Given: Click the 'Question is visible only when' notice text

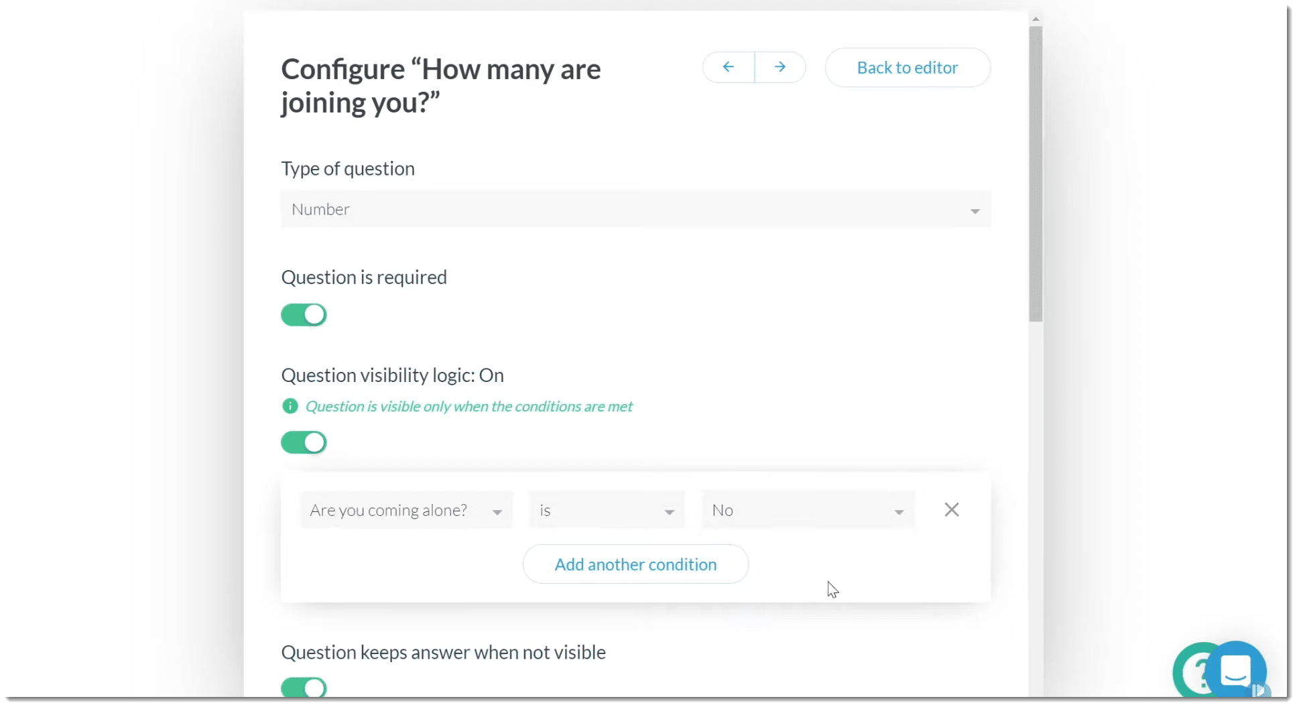Looking at the screenshot, I should 469,407.
